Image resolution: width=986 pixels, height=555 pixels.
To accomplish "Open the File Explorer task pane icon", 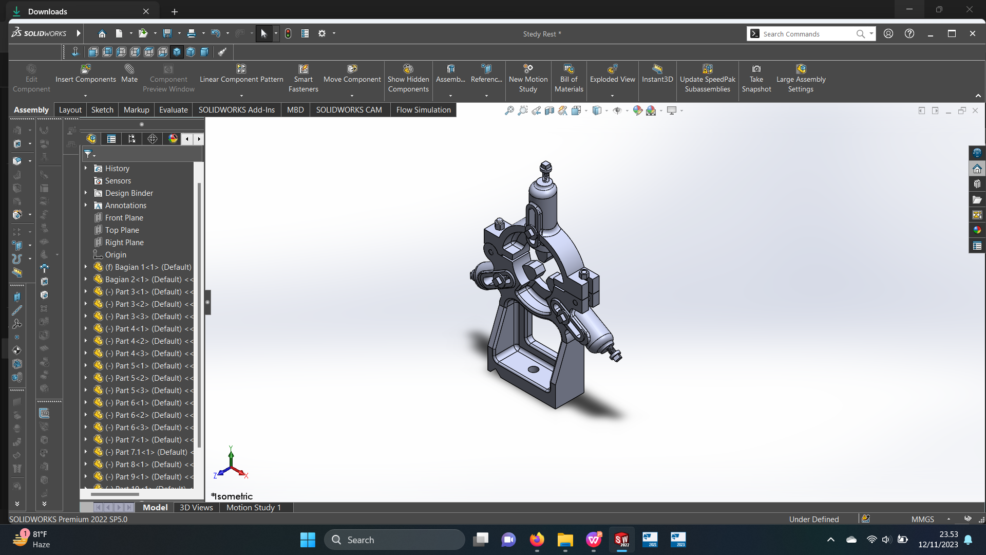I will pyautogui.click(x=977, y=199).
